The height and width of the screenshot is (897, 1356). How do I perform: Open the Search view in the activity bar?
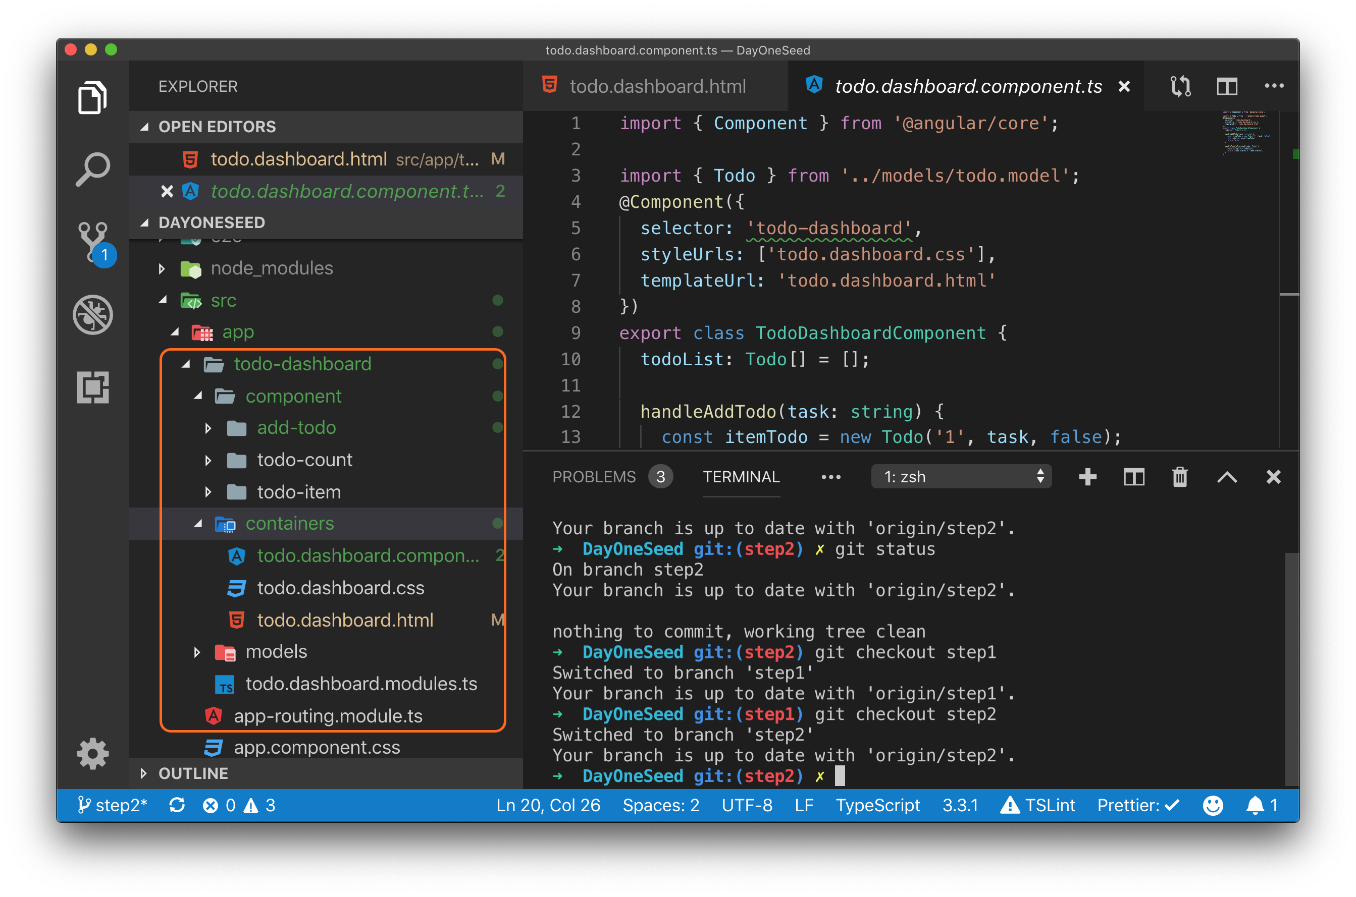coord(92,170)
